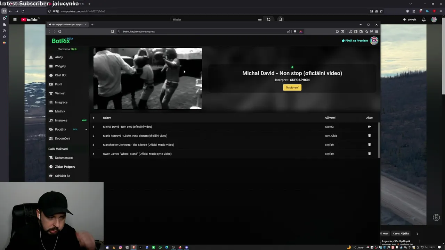The height and width of the screenshot is (250, 445).
Task: Open YouTube notifications bell
Action: [424, 19]
